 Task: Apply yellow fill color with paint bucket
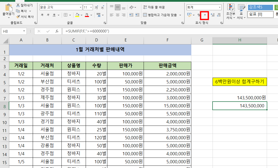click(x=77, y=15)
